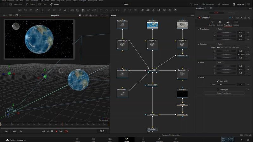Viewport: 253px width, 142px height.
Task: Switch to the Controls tab
Action: tap(212, 23)
